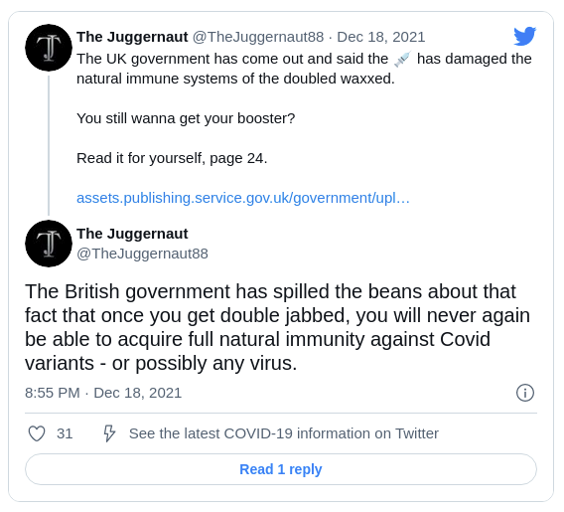Click the main tweet text about the British government
Screen dimensions: 564x512
[x=277, y=327]
